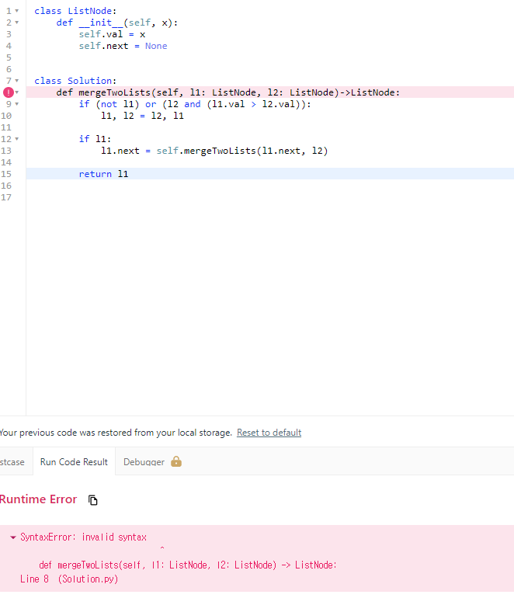Copy the Runtime Error message icon
This screenshot has width=514, height=605.
(x=92, y=500)
